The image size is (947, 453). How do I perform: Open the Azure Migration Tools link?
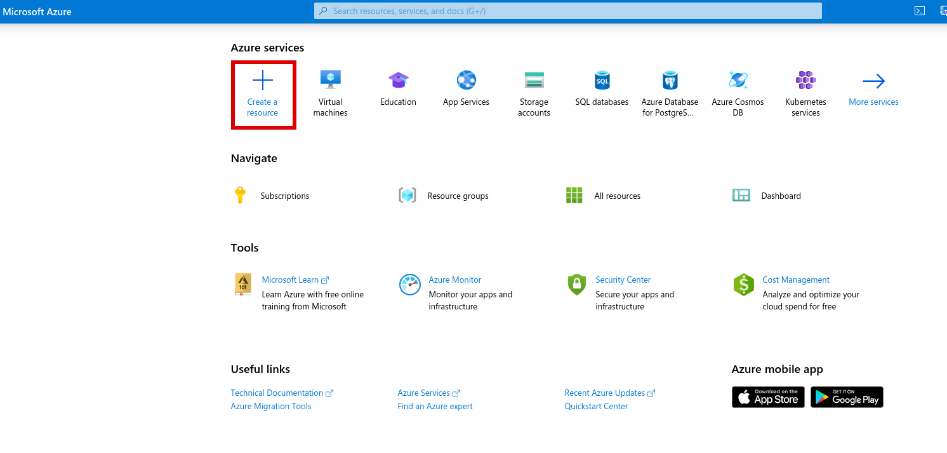271,407
